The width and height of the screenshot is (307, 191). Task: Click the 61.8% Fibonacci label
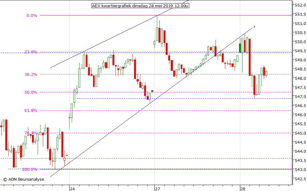31,111
